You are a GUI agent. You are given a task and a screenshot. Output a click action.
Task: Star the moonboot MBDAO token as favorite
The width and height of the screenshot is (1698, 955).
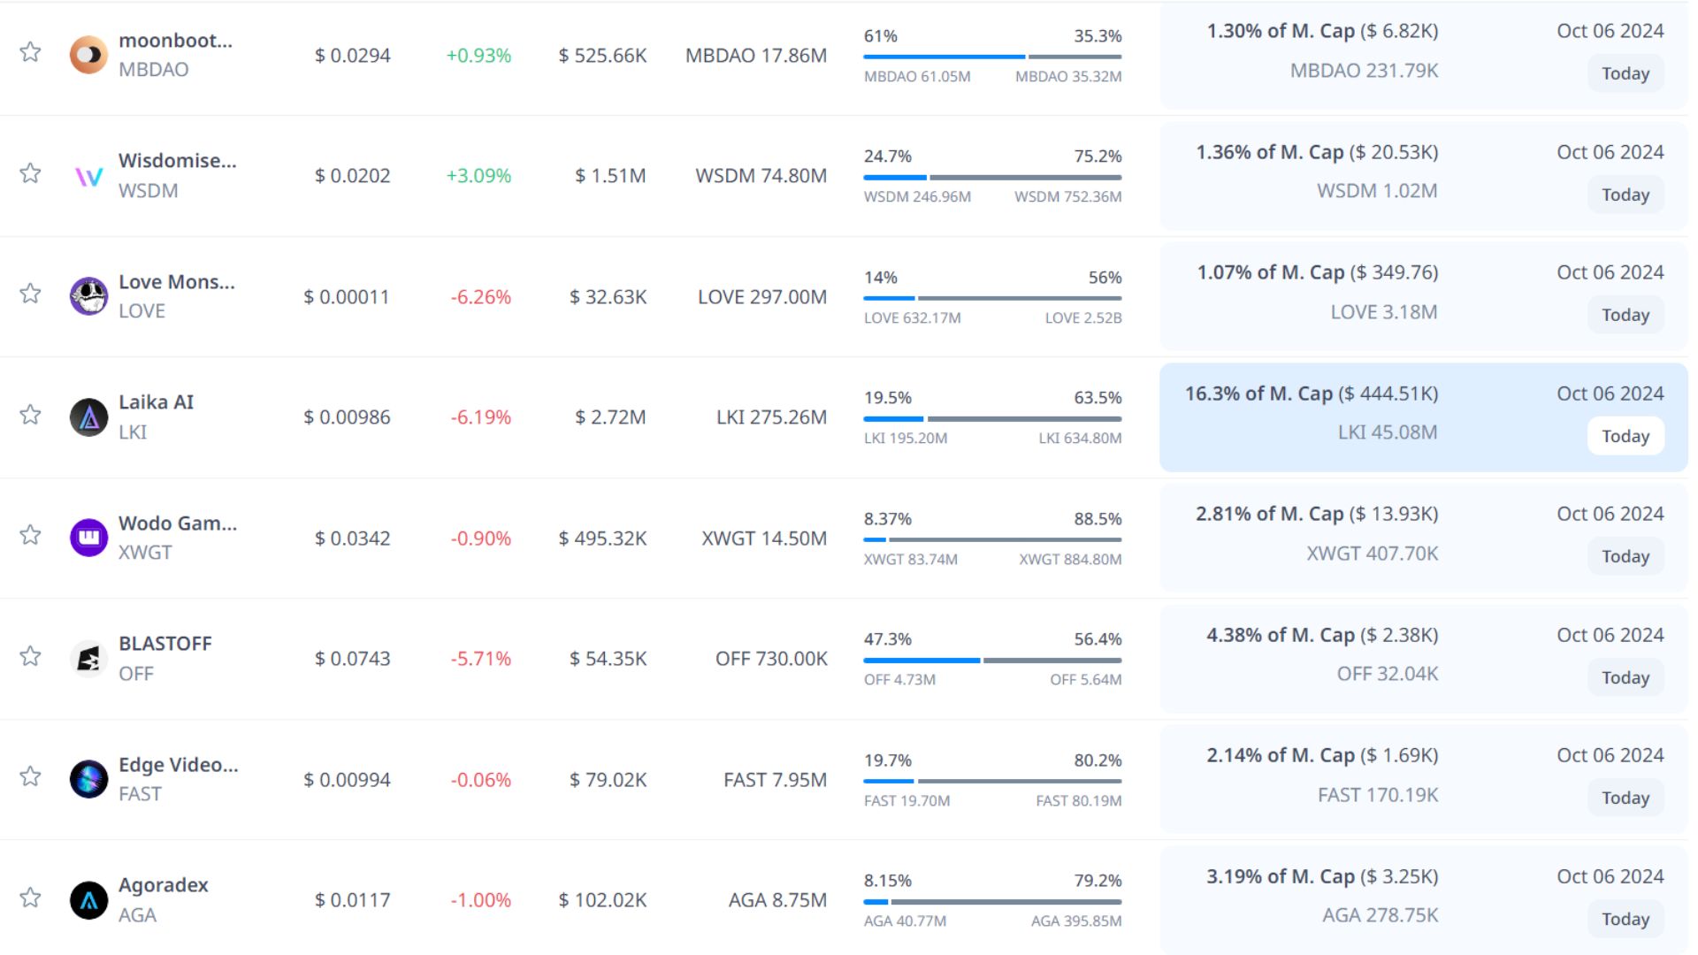pyautogui.click(x=30, y=52)
